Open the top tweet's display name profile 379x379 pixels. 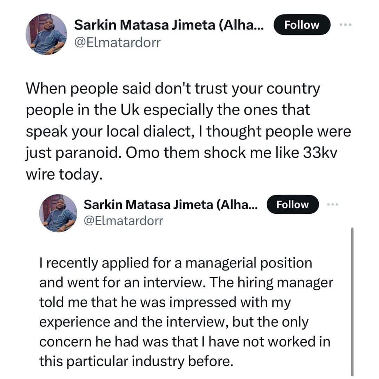pyautogui.click(x=169, y=25)
